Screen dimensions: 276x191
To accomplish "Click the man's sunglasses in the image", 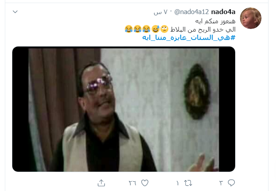I will pyautogui.click(x=99, y=84).
